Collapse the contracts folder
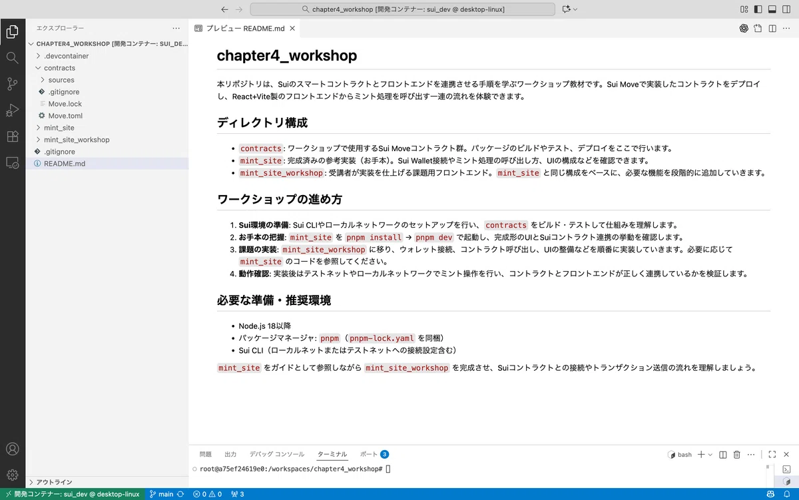 coord(107,68)
